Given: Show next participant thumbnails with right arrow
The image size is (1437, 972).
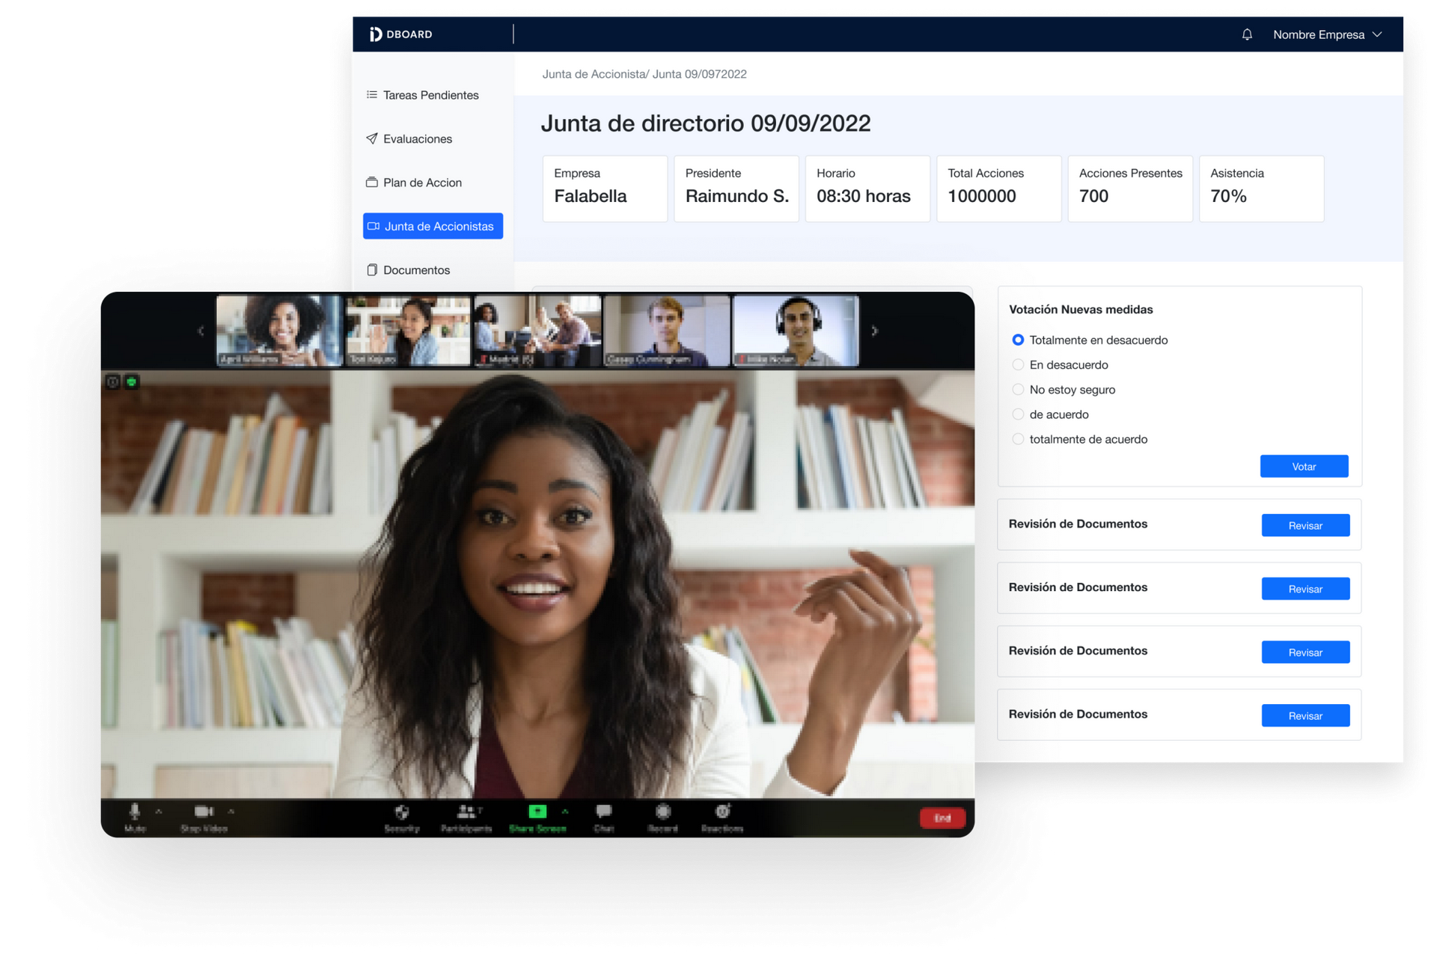Looking at the screenshot, I should tap(874, 331).
